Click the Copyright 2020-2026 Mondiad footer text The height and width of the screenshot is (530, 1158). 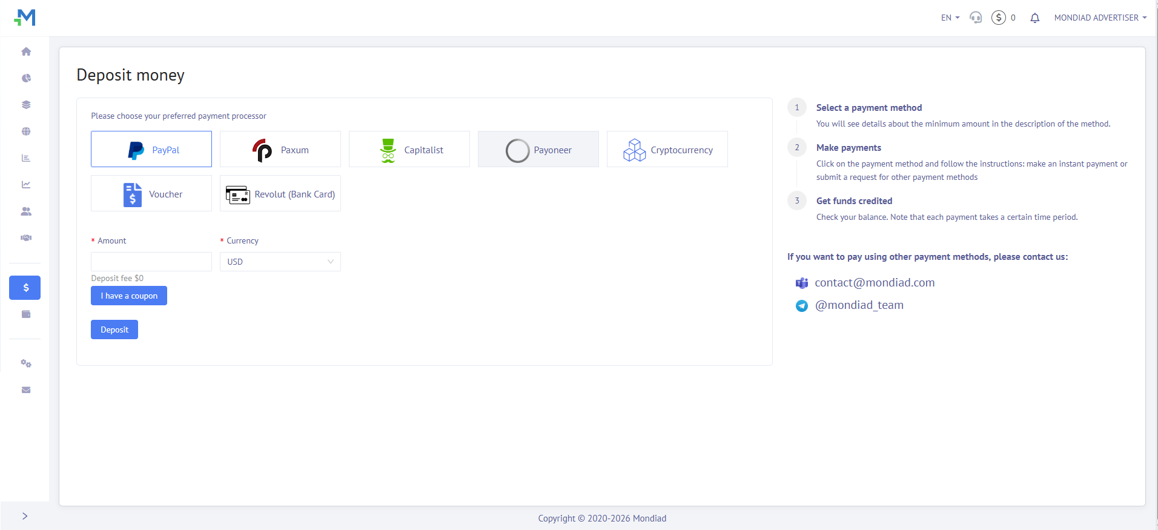(x=602, y=518)
